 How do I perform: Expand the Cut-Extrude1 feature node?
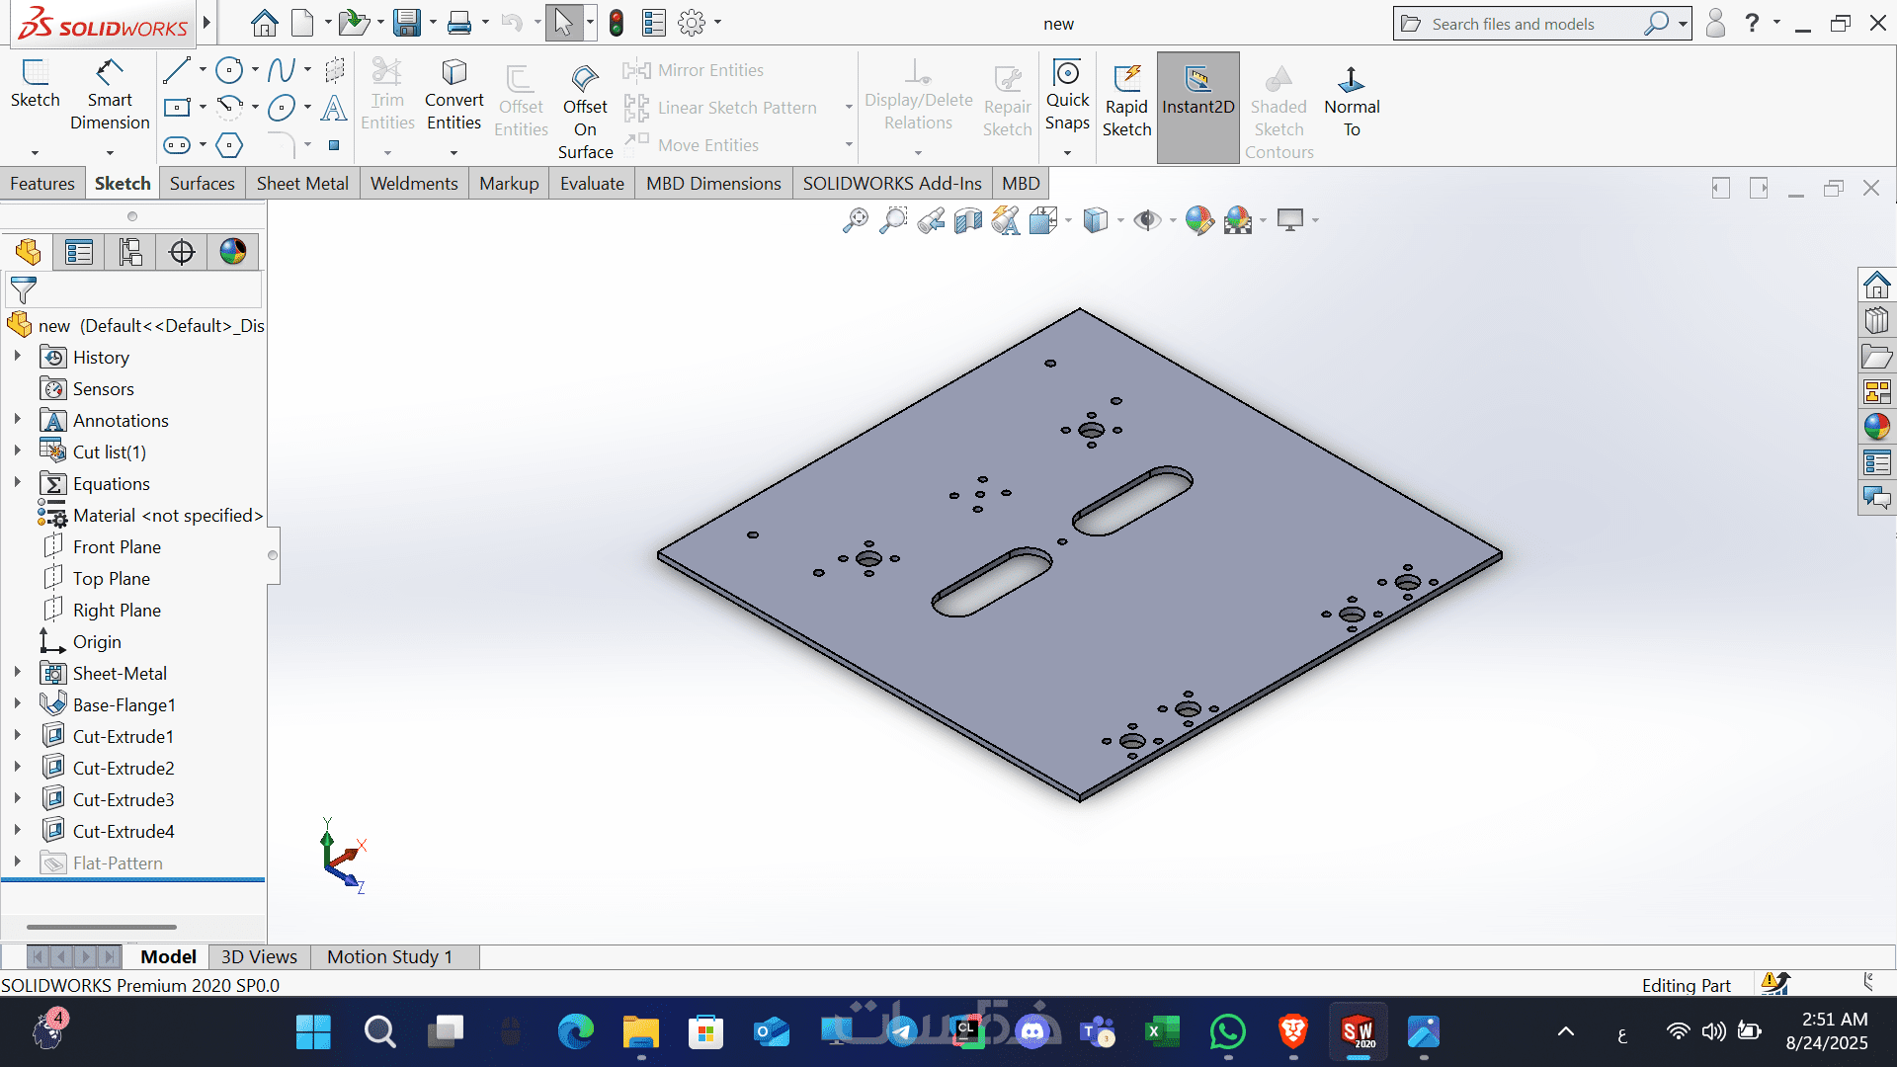pos(18,736)
